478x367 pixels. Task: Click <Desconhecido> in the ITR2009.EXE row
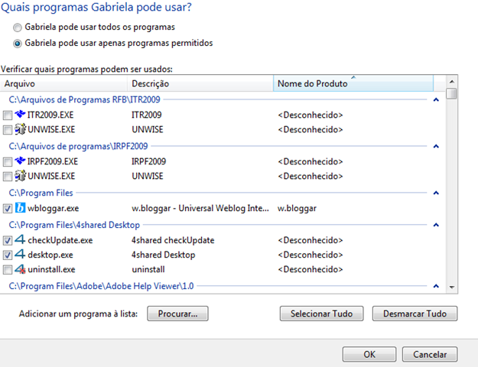point(311,115)
